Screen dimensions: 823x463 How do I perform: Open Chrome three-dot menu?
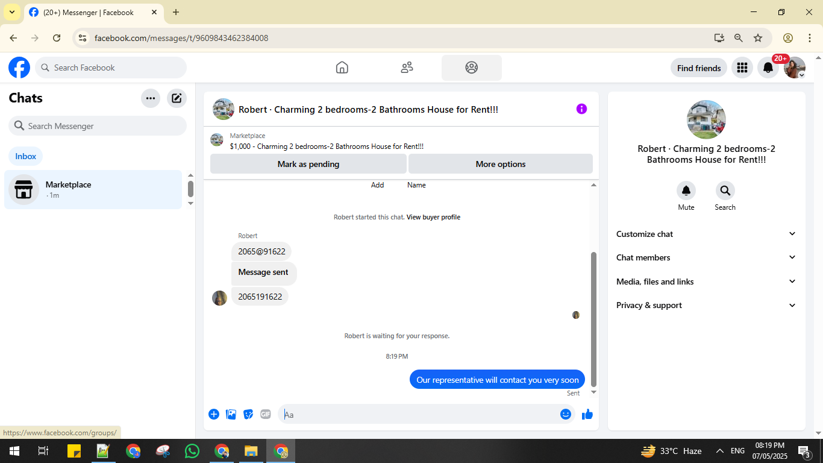(x=810, y=38)
